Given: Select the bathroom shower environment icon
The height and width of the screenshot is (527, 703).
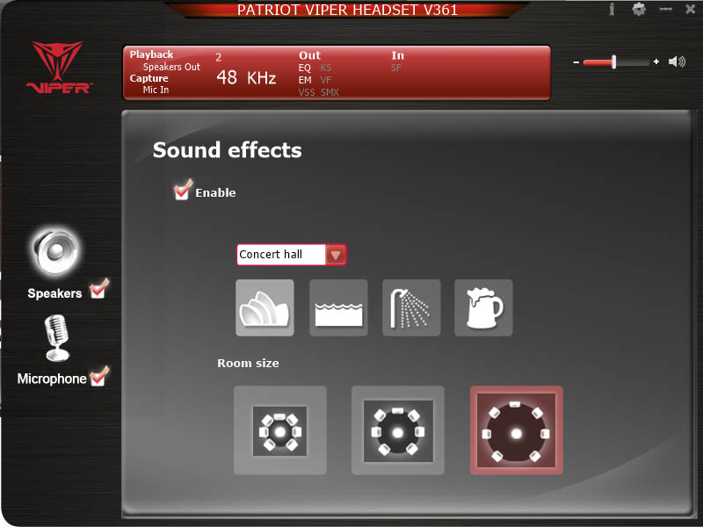Looking at the screenshot, I should coord(411,307).
